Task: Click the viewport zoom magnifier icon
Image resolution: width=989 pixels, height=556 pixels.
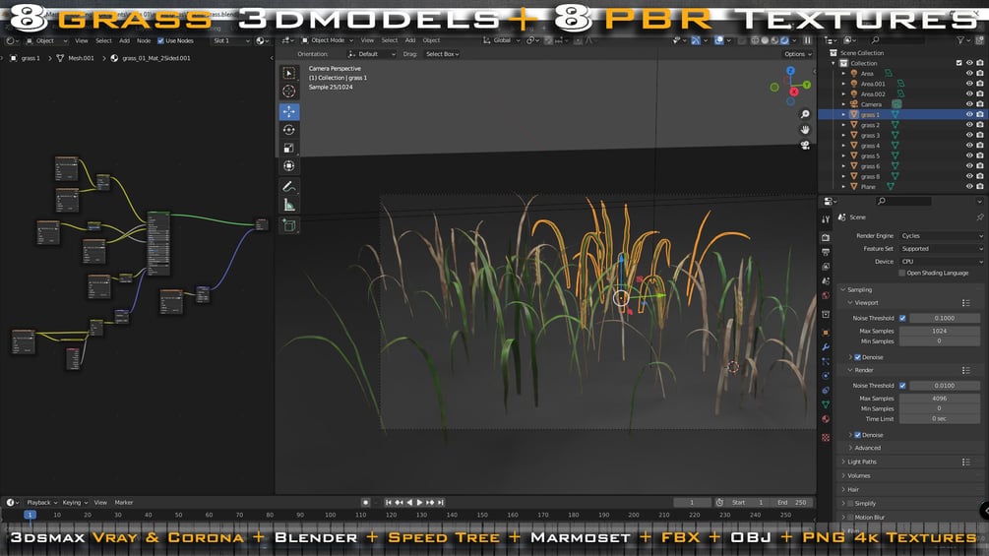Action: pos(805,114)
